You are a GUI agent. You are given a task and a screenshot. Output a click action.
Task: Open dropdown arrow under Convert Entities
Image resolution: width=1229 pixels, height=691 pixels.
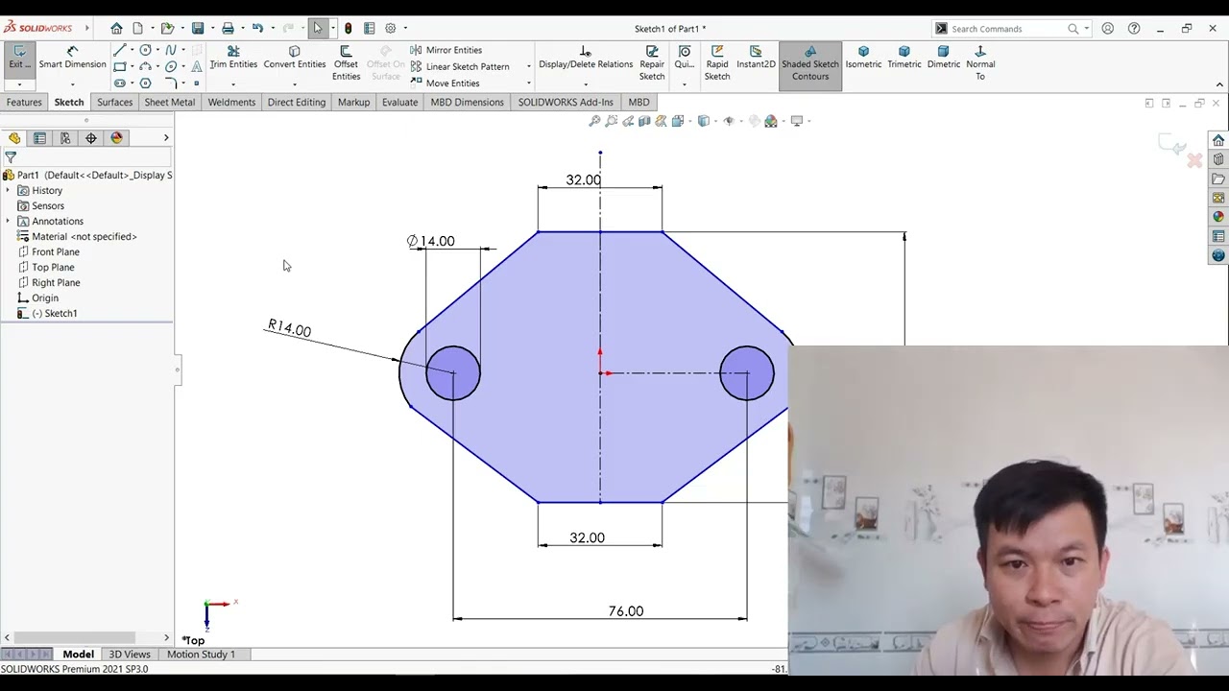pos(295,84)
